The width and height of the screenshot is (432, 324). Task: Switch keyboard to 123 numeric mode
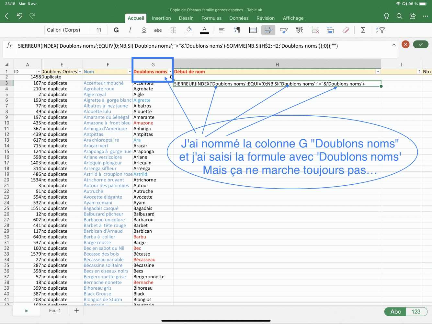coord(416,312)
